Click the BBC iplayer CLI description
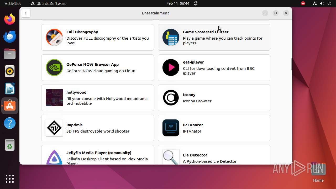The image size is (336, 189). point(219,71)
